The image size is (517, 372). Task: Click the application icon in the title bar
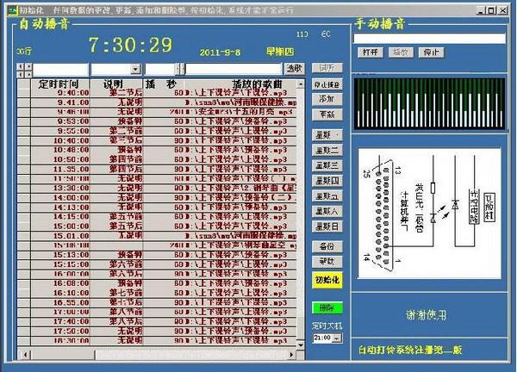pyautogui.click(x=13, y=10)
